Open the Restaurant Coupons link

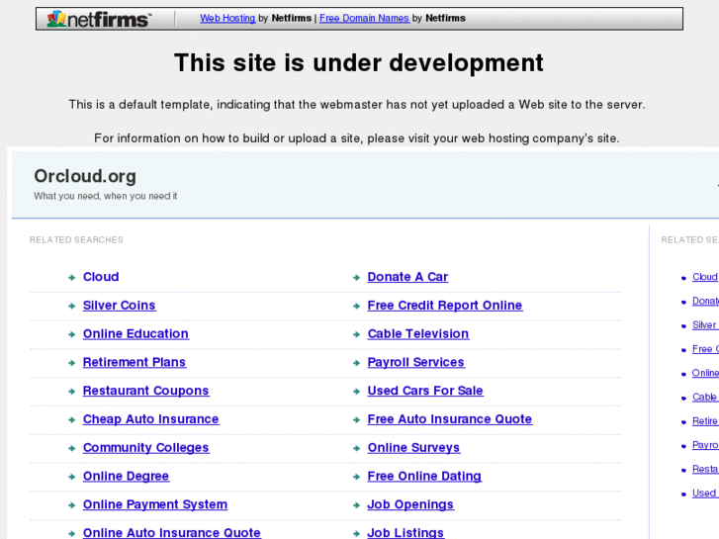[x=145, y=391]
